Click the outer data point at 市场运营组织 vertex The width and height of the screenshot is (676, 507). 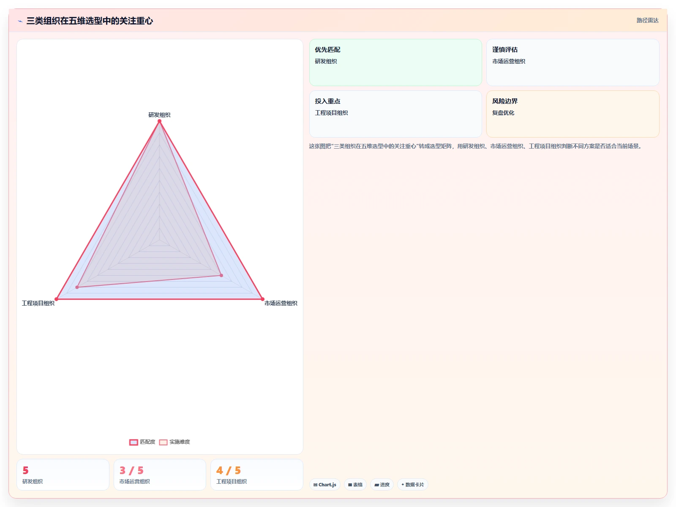(x=262, y=299)
